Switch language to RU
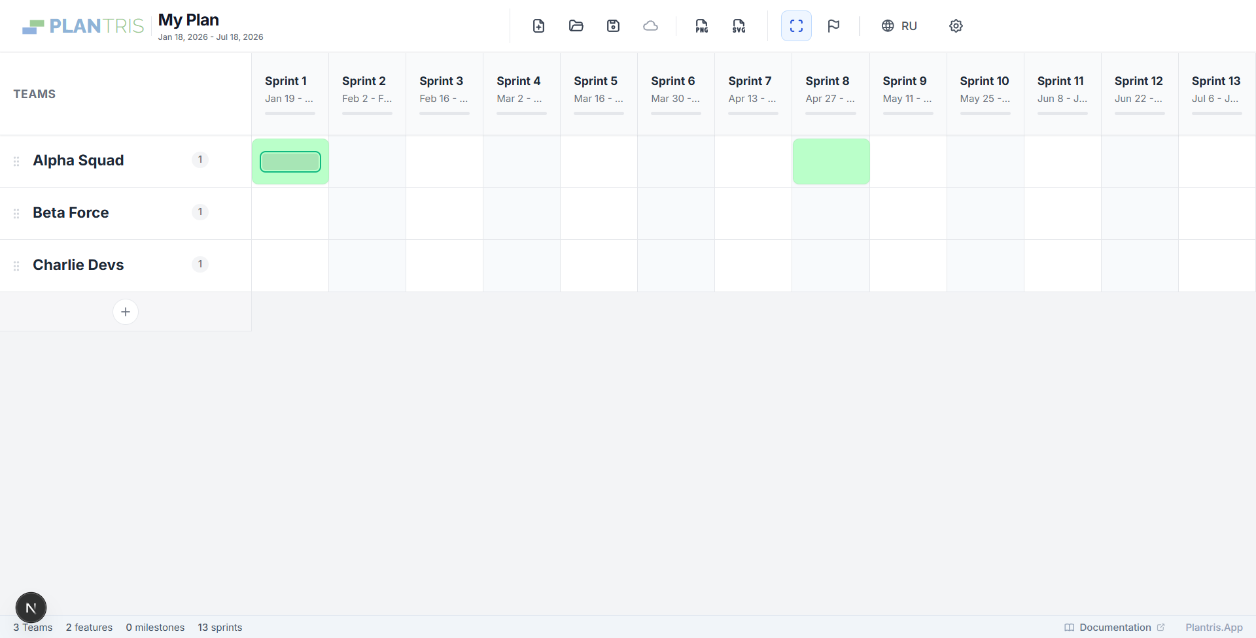This screenshot has width=1256, height=638. (899, 26)
